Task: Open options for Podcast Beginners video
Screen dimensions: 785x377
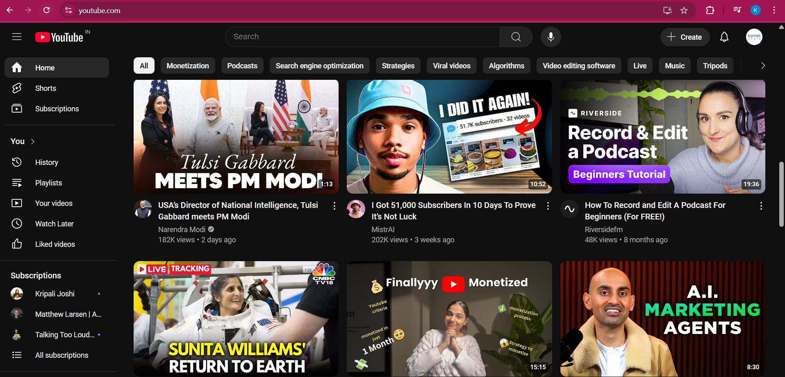Action: [761, 206]
